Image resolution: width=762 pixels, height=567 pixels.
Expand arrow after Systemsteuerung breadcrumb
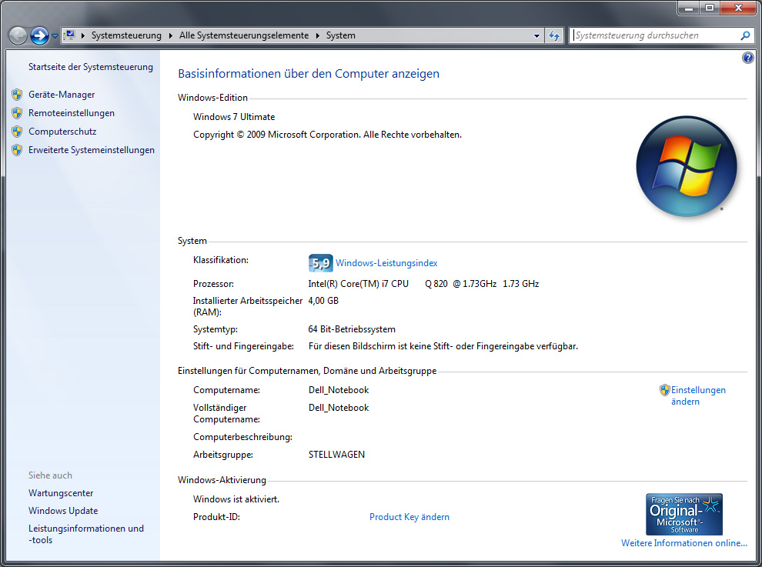click(x=171, y=35)
